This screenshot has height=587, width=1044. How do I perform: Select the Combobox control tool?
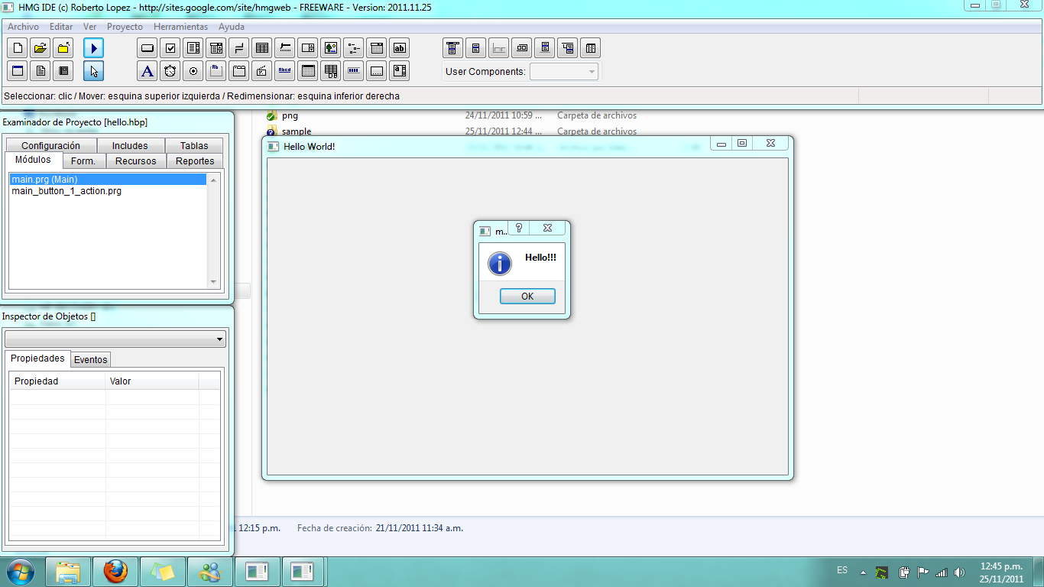(x=216, y=47)
